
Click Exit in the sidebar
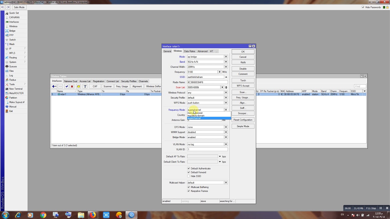click(11, 111)
